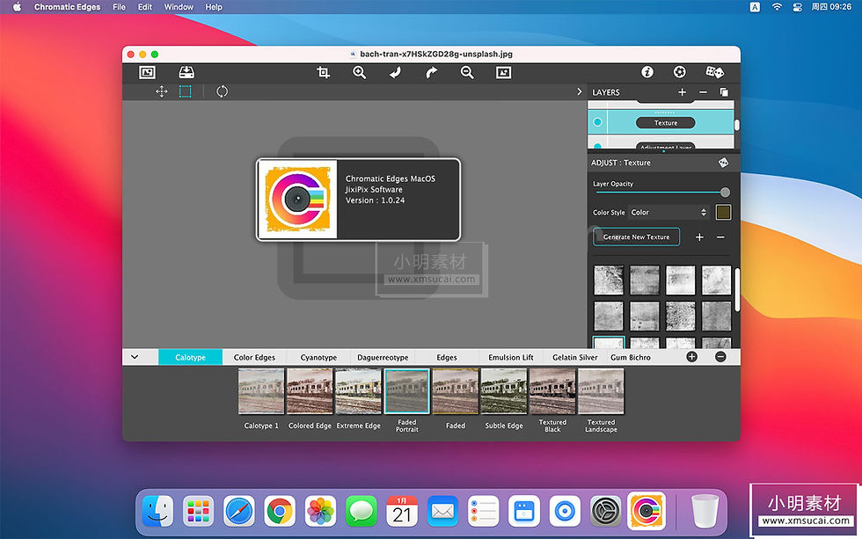Zoom out with minus magnifier
The image size is (862, 539).
pyautogui.click(x=467, y=72)
